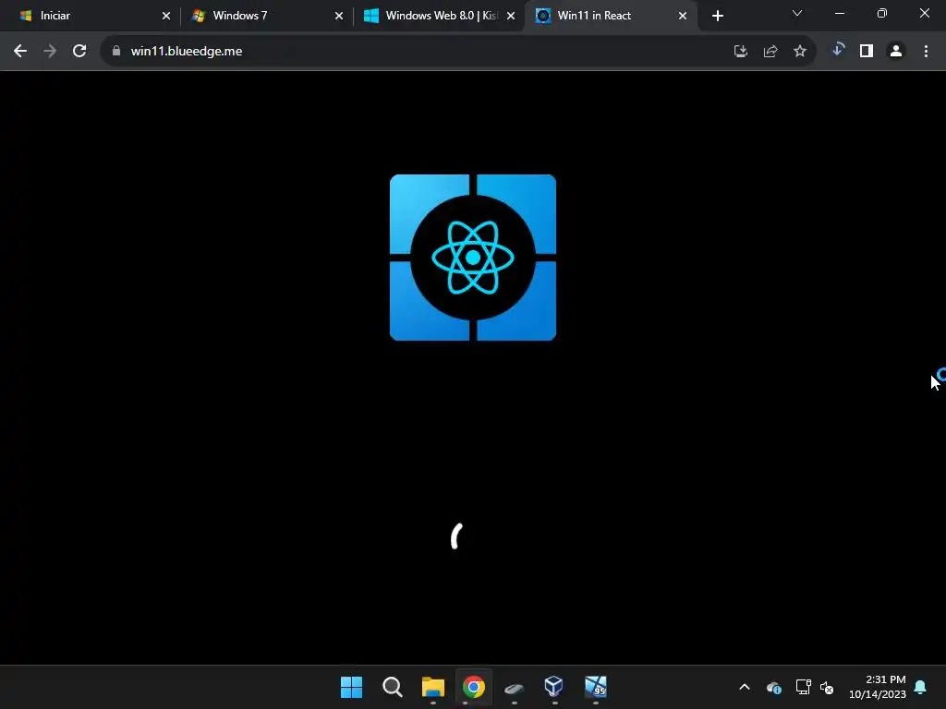Switch to the Windows Web 8.0 tab
Viewport: 946px width, 709px height.
437,16
